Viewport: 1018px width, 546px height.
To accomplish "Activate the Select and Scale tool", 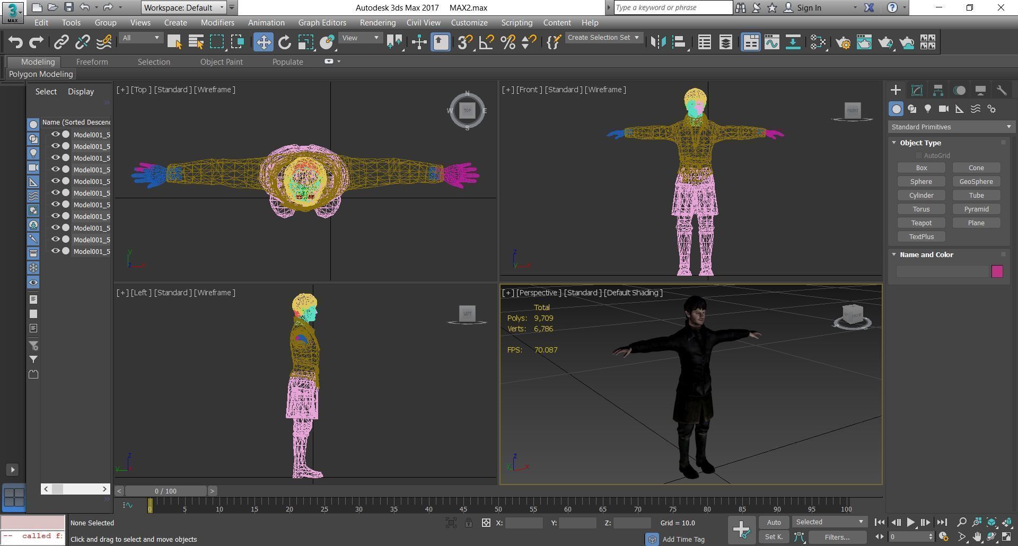I will coord(305,42).
